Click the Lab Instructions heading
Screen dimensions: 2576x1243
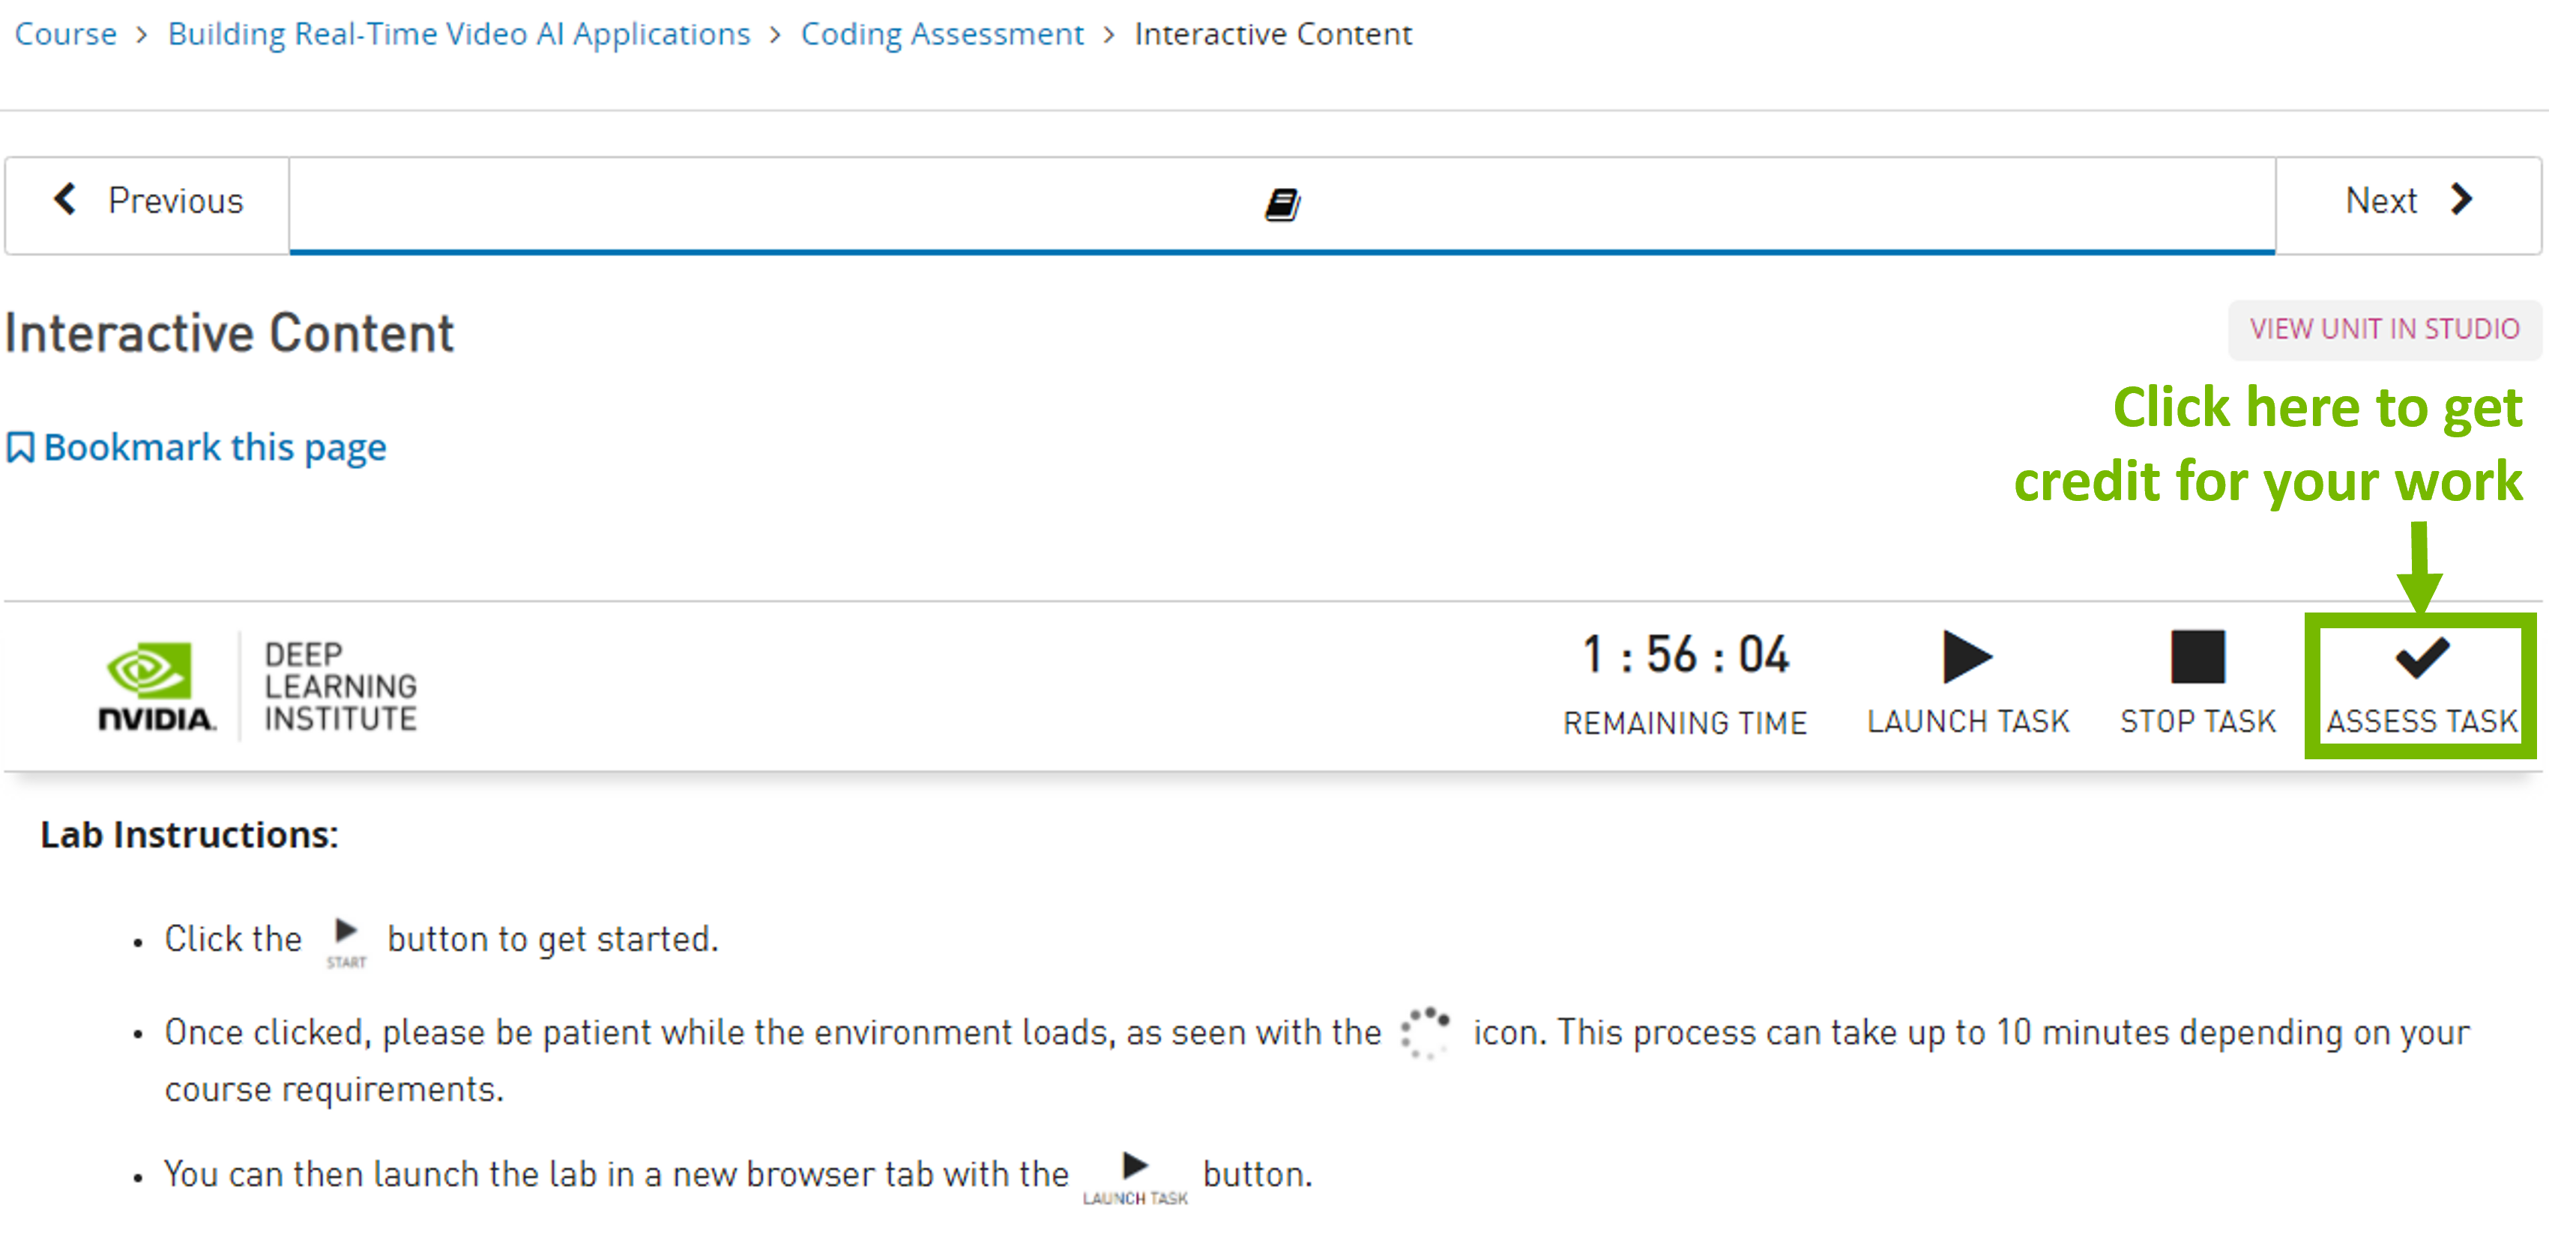[x=189, y=834]
